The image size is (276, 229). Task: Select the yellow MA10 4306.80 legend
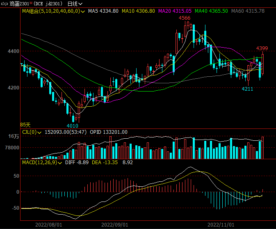pyautogui.click(x=139, y=11)
